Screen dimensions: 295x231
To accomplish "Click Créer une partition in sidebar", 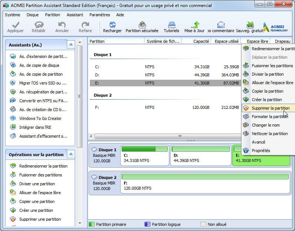I will [x=32, y=210].
